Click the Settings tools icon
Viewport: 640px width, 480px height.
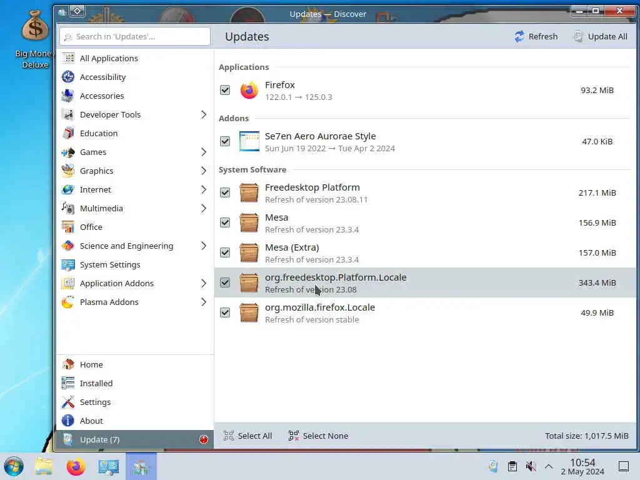point(68,402)
